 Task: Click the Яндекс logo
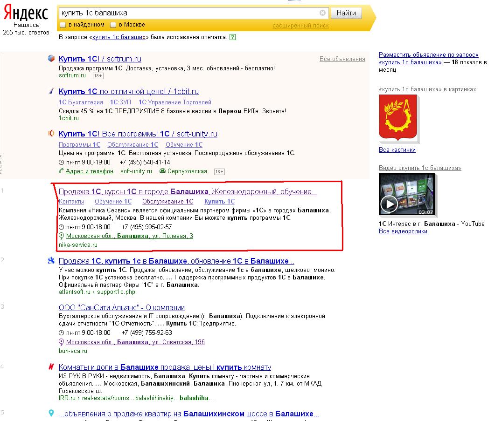tap(26, 13)
